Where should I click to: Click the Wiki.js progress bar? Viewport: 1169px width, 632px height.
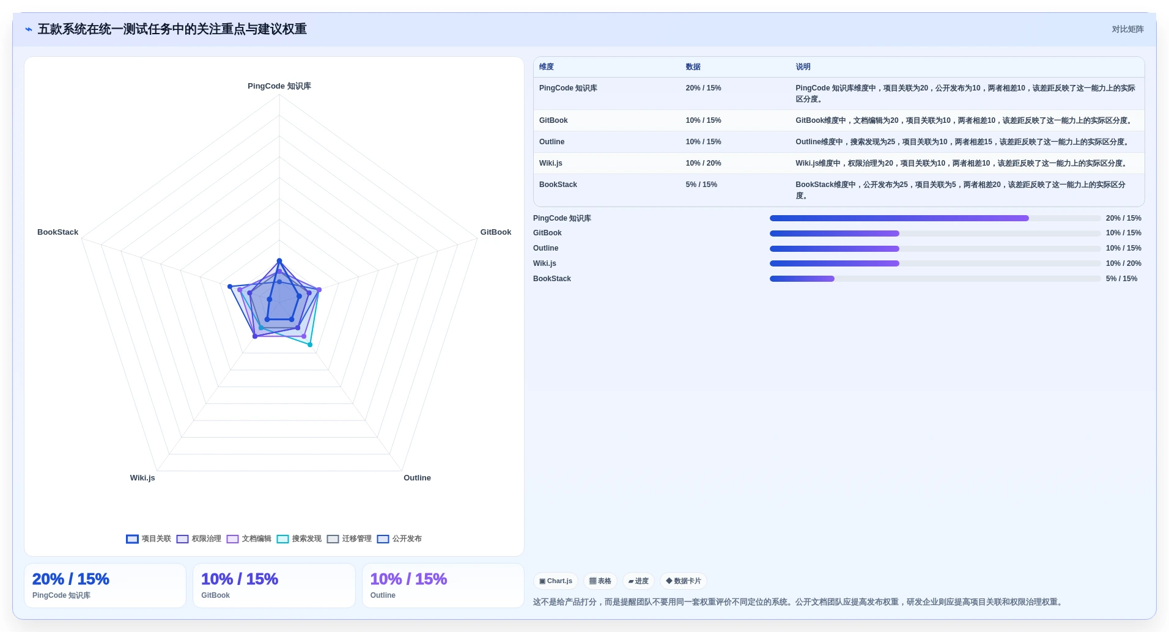click(x=935, y=263)
